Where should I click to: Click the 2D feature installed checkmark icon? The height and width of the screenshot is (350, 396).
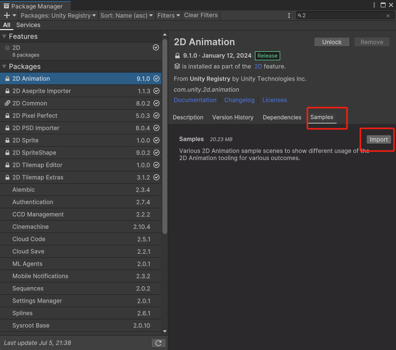pos(156,47)
